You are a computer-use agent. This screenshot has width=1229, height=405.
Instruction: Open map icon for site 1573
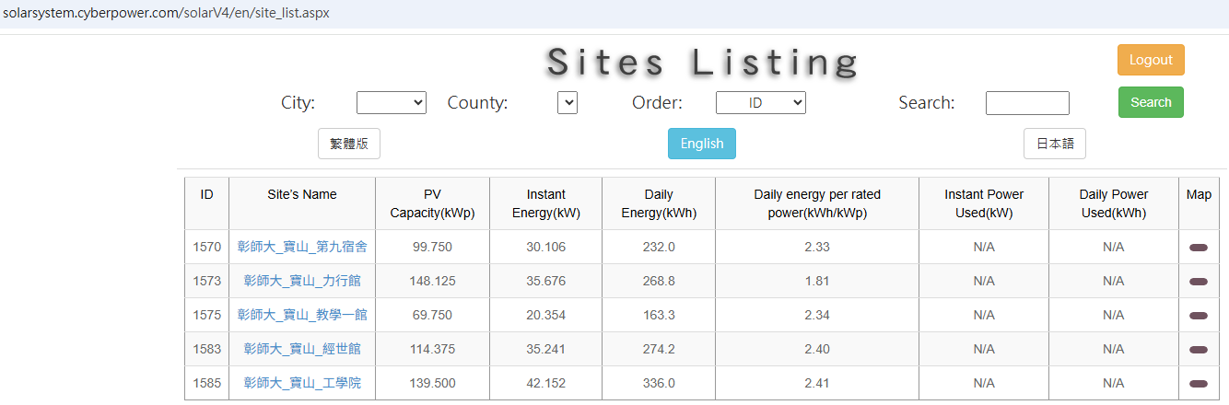[x=1198, y=282]
